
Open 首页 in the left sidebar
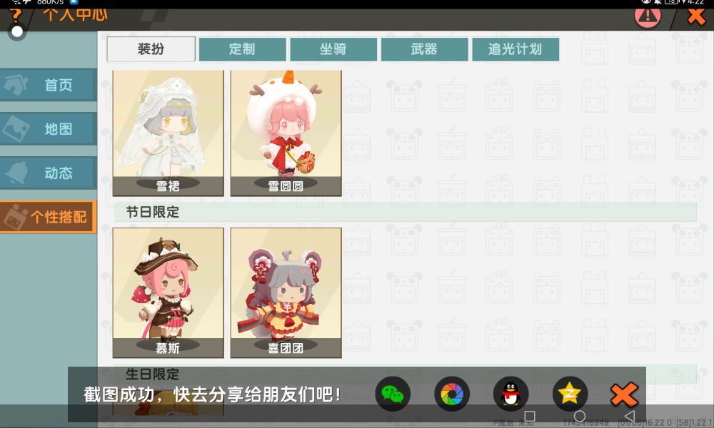(49, 85)
